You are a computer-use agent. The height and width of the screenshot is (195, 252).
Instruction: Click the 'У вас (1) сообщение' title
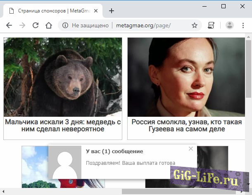click(114, 152)
